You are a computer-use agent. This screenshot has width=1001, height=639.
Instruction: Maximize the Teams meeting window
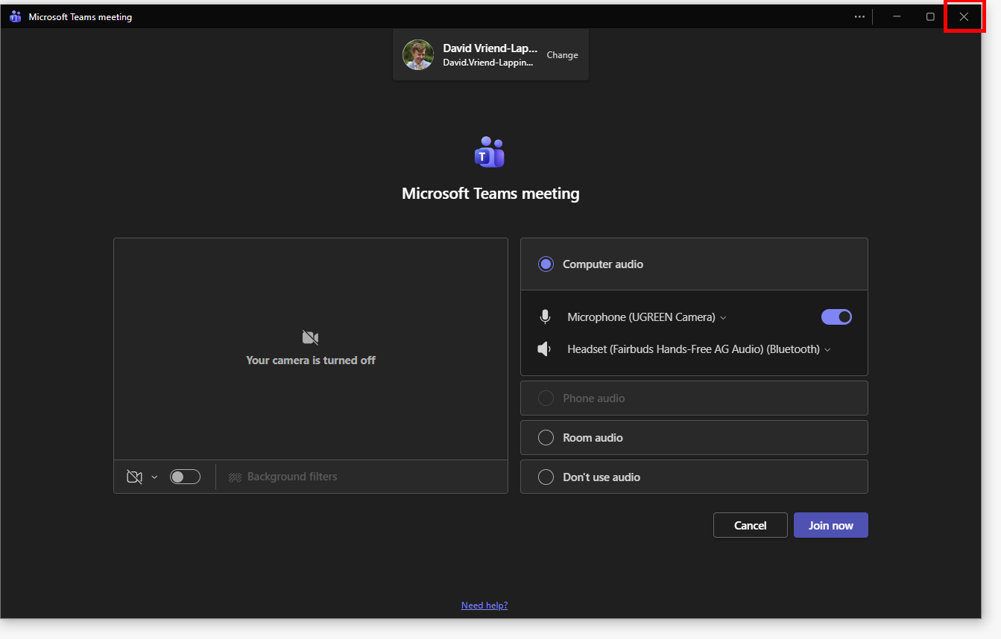(x=930, y=16)
